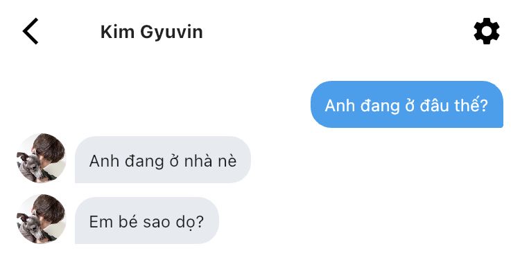Click the text 'Kim Gyuvin' in header
Viewport: 520px width, 253px height.
pyautogui.click(x=152, y=32)
